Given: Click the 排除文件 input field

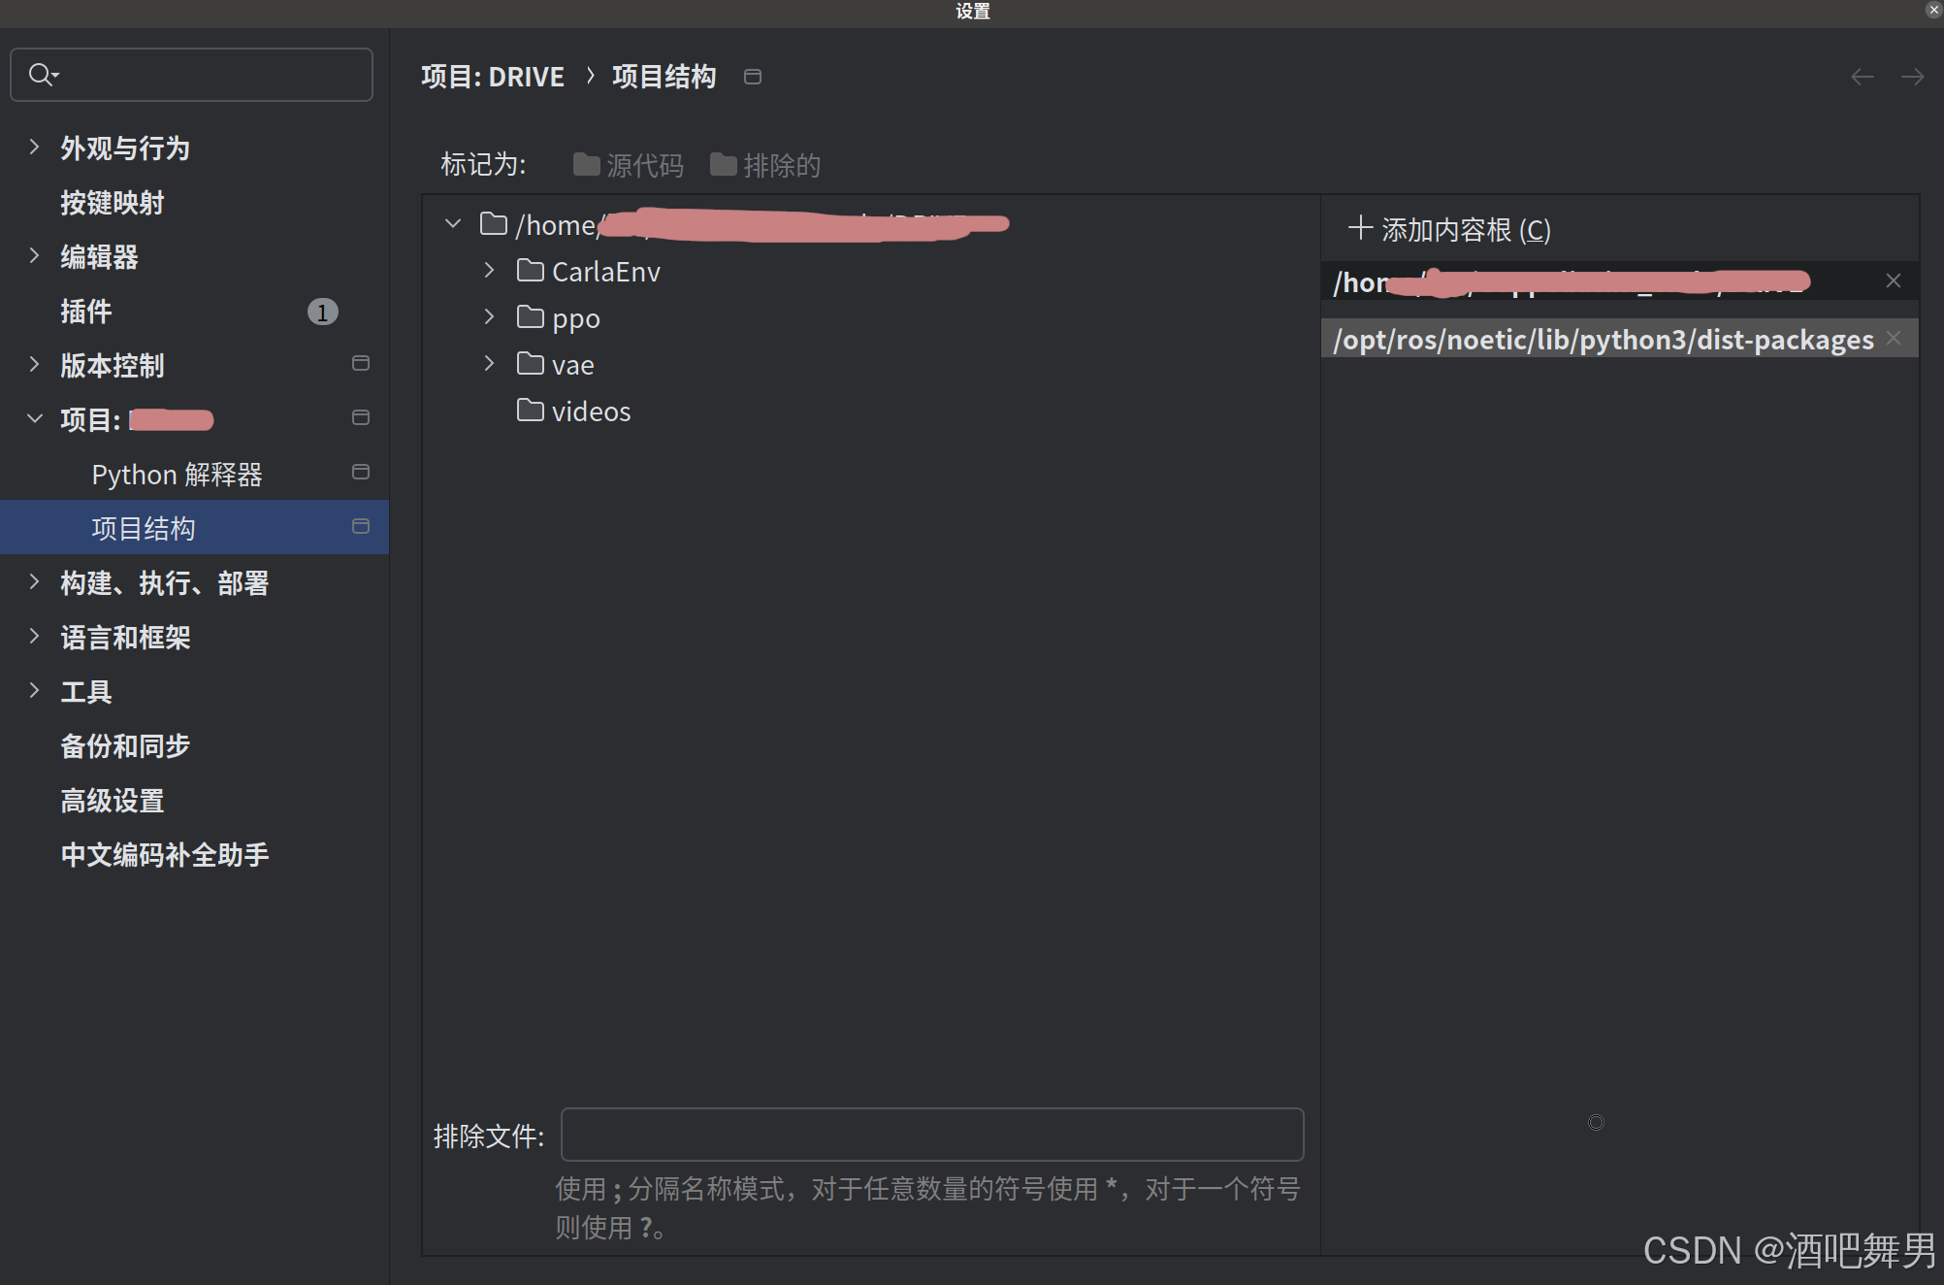Looking at the screenshot, I should click(930, 1134).
